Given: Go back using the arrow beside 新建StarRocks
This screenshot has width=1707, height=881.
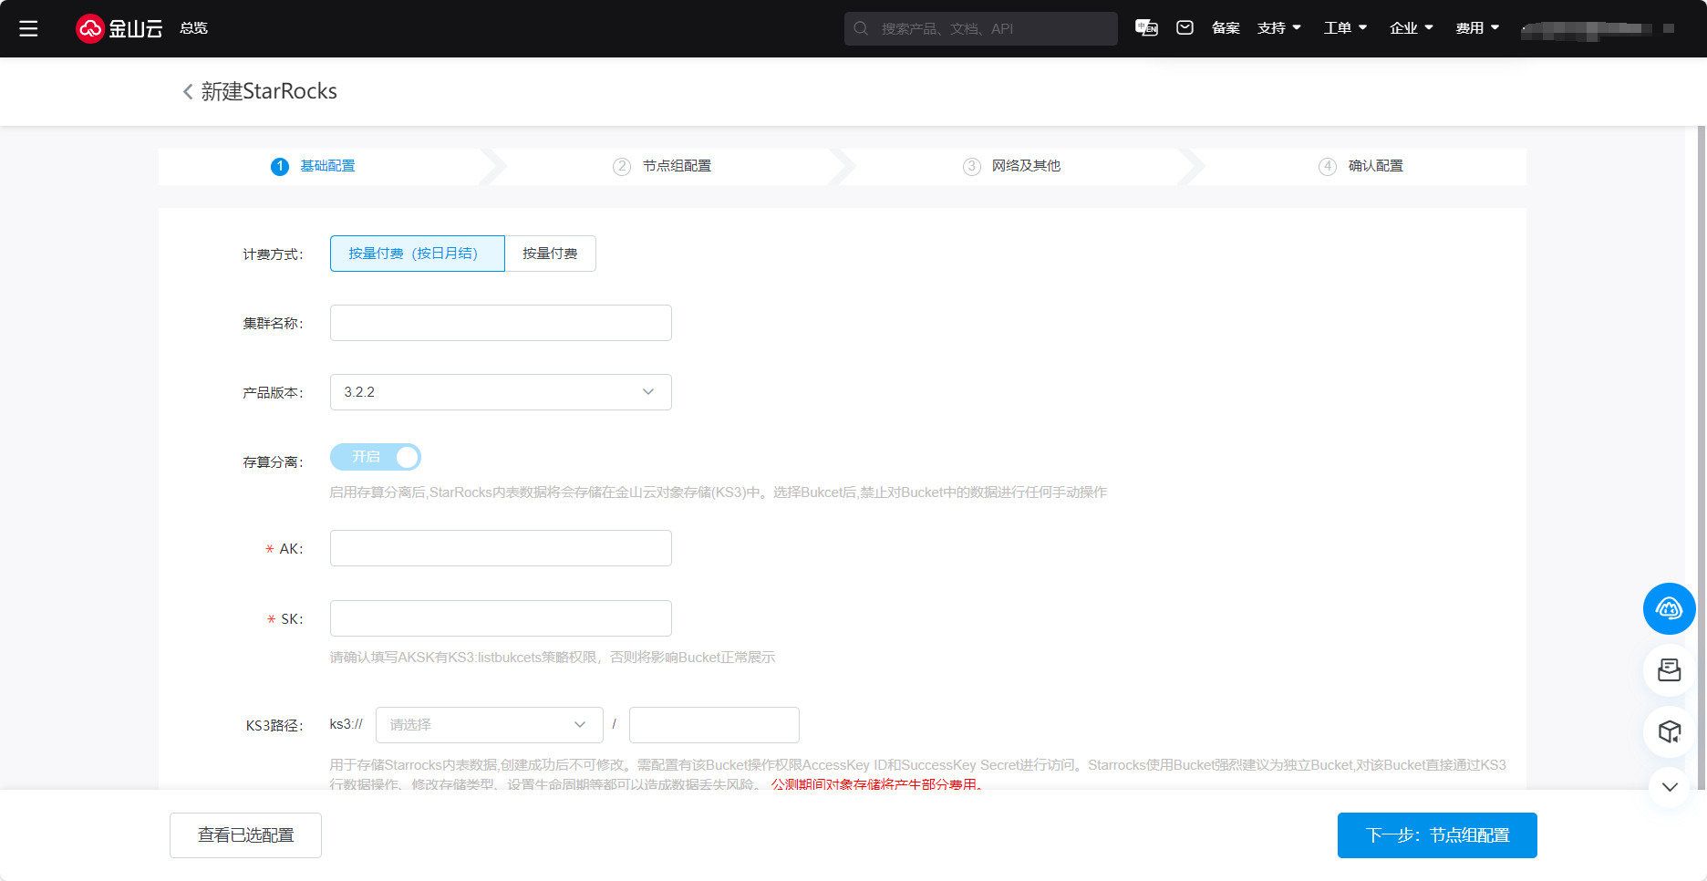Looking at the screenshot, I should pyautogui.click(x=188, y=91).
